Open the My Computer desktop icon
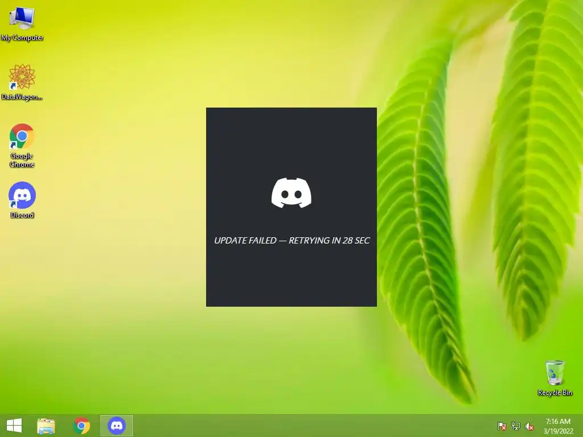 click(x=22, y=23)
